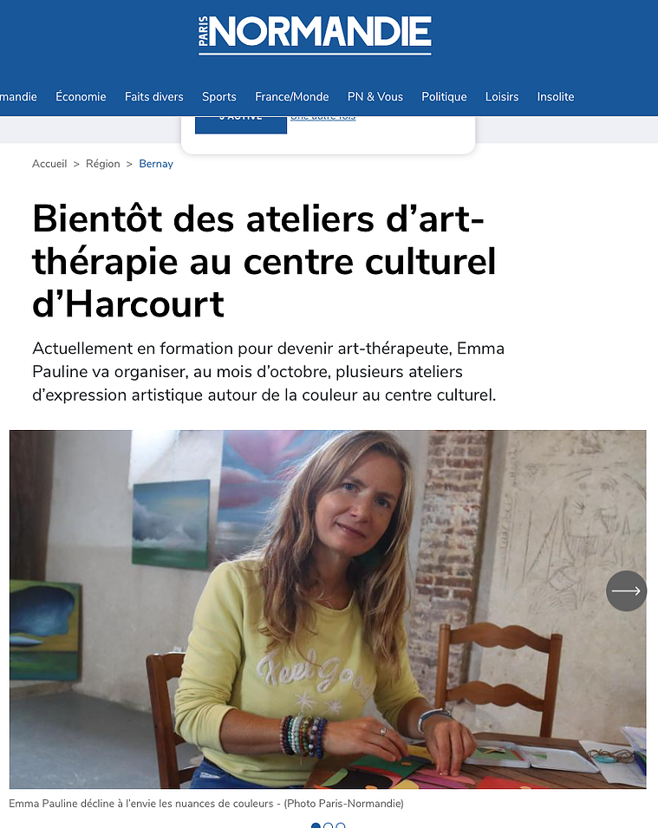
Task: Go to the Politique section
Action: (444, 96)
